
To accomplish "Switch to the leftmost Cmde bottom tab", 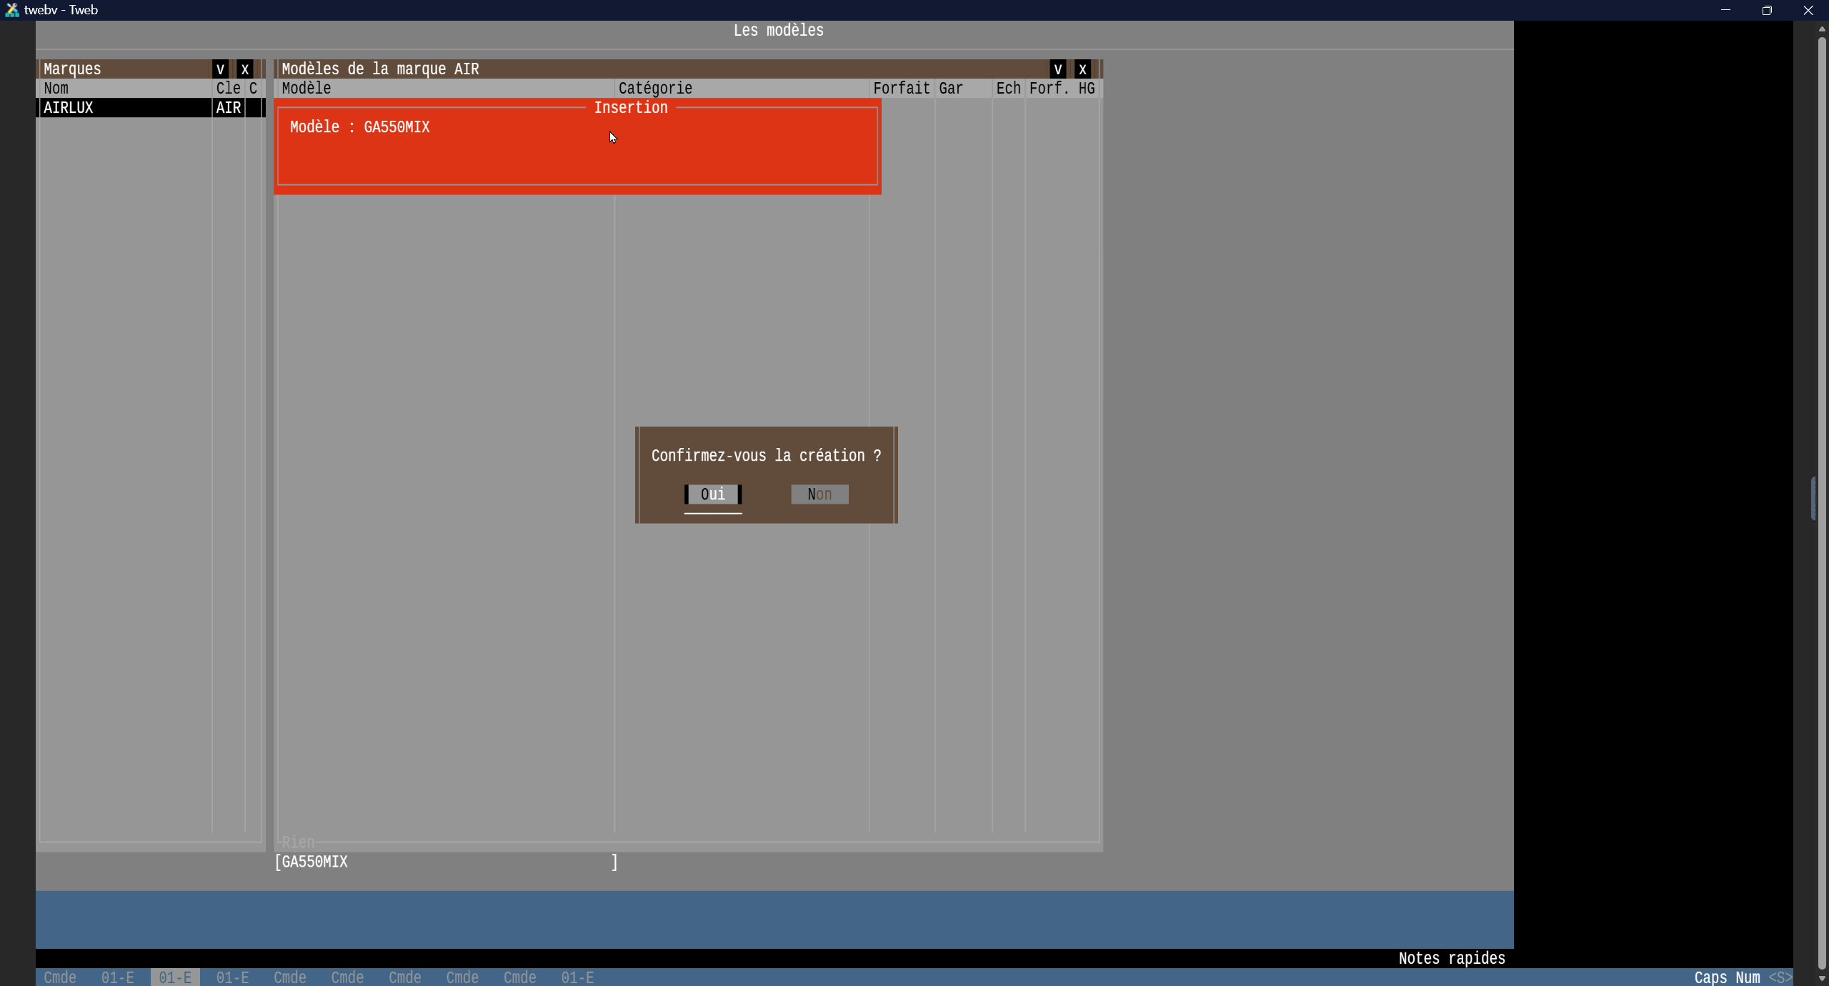I will tap(60, 977).
